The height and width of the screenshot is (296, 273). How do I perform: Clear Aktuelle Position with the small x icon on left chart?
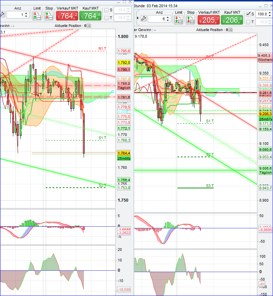click(89, 26)
